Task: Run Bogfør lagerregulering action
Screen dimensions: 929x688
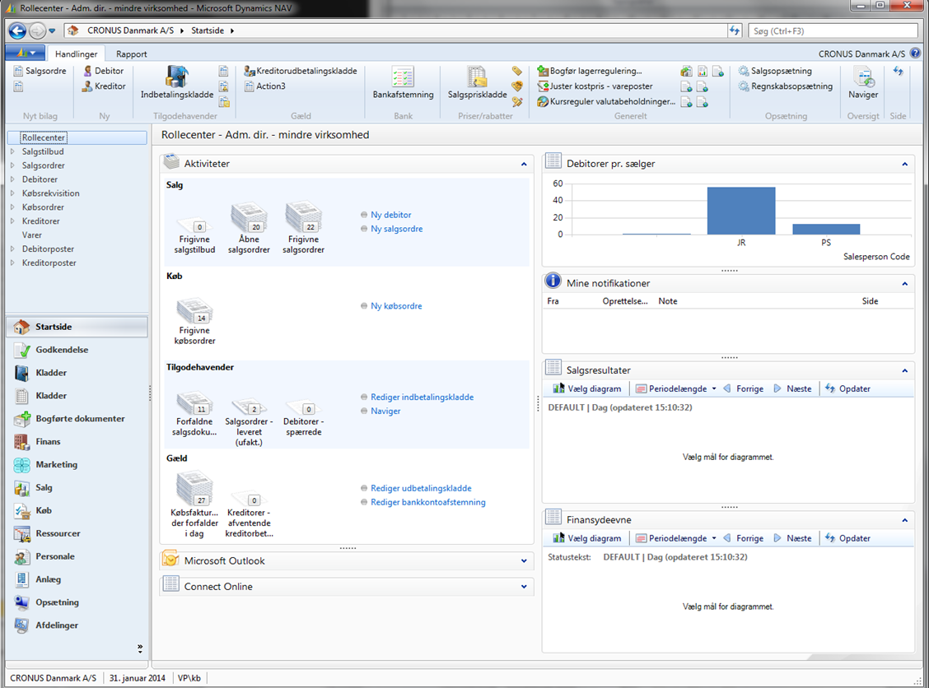Action: [590, 71]
